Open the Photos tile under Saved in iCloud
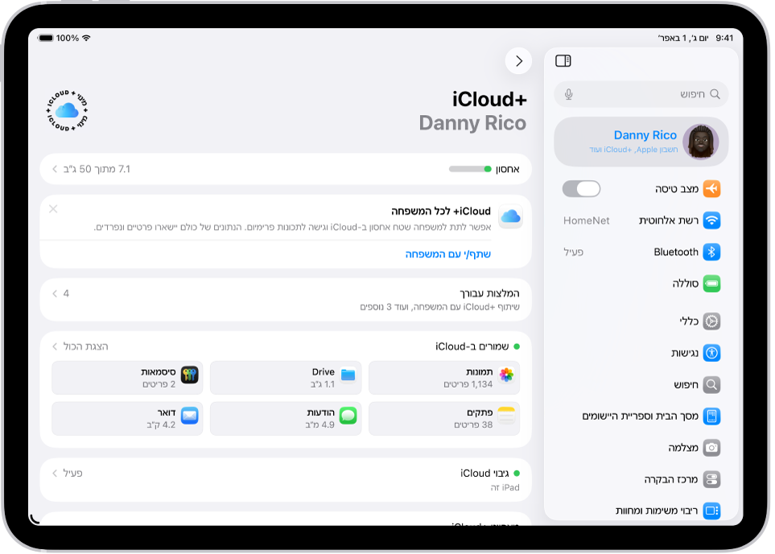 [443, 374]
